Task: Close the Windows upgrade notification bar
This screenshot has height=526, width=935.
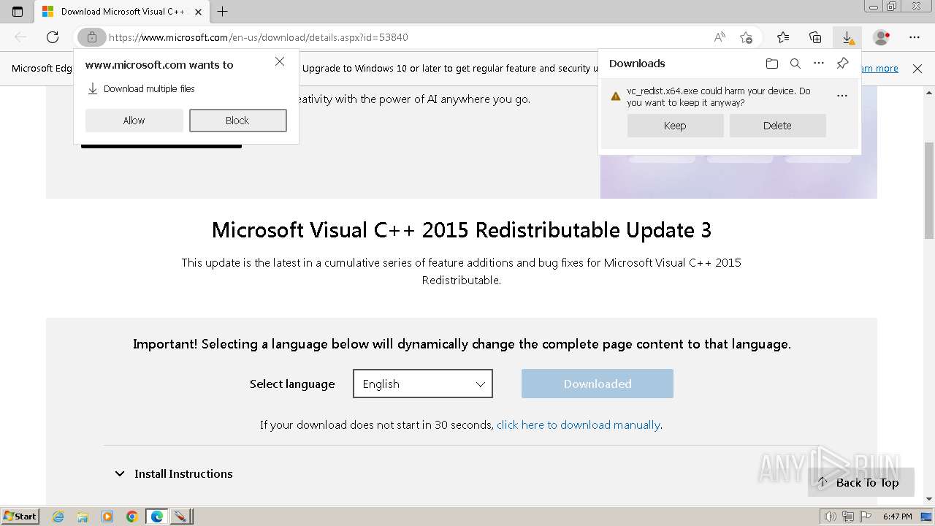Action: pyautogui.click(x=917, y=69)
